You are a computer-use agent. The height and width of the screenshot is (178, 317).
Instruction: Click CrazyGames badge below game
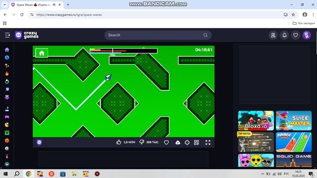tap(39, 142)
